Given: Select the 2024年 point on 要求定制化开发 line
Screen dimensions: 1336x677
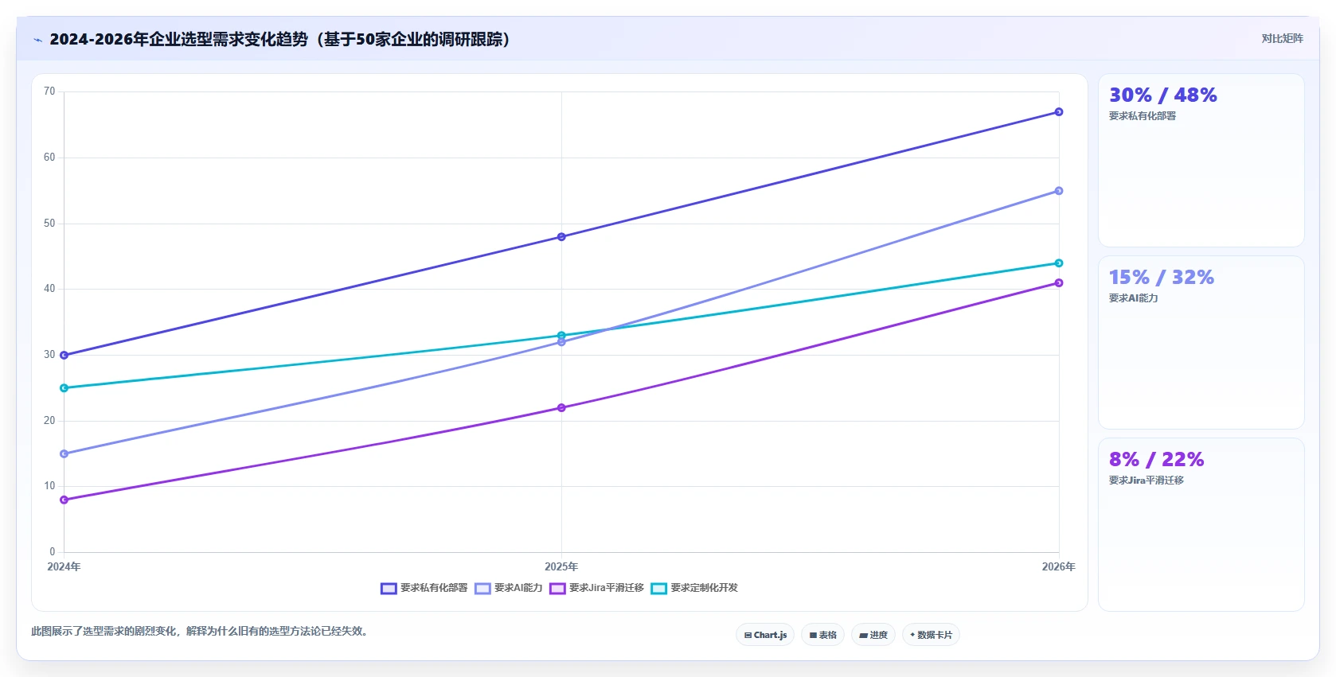Looking at the screenshot, I should (x=64, y=388).
